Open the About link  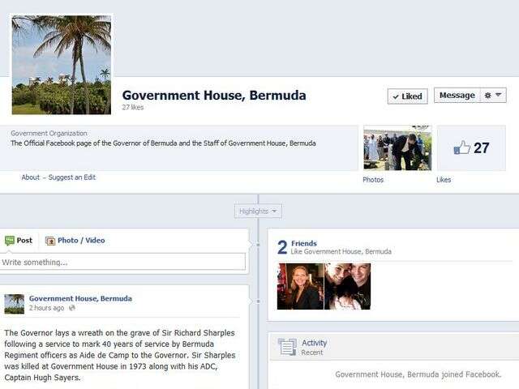(31, 177)
